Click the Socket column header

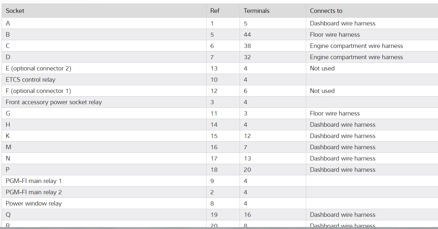[15, 11]
